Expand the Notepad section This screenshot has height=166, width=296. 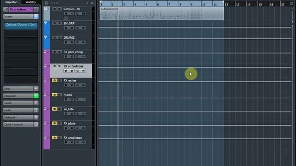click(x=18, y=117)
